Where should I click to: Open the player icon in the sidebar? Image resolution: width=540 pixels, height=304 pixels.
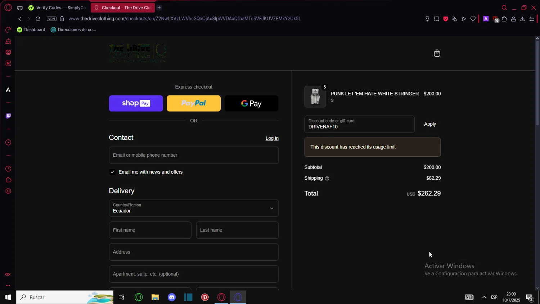click(8, 142)
